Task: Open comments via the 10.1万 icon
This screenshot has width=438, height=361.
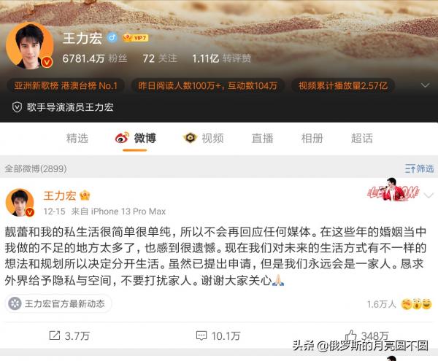Action: (201, 335)
